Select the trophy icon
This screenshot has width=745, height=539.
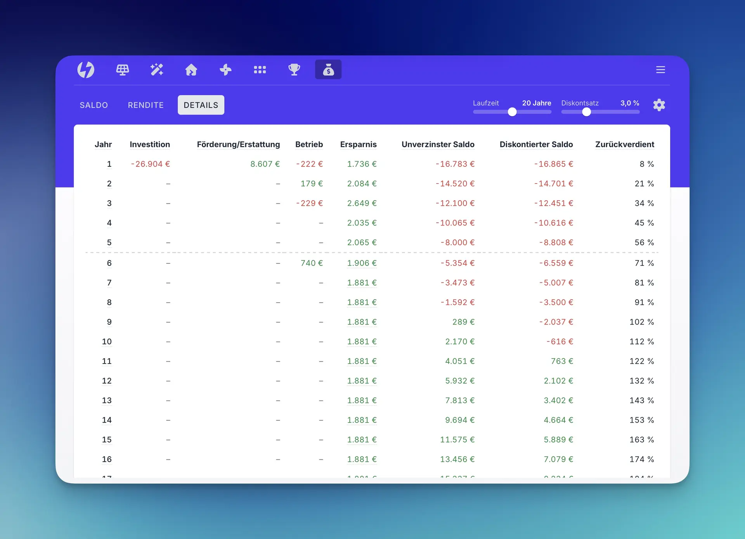pyautogui.click(x=294, y=70)
